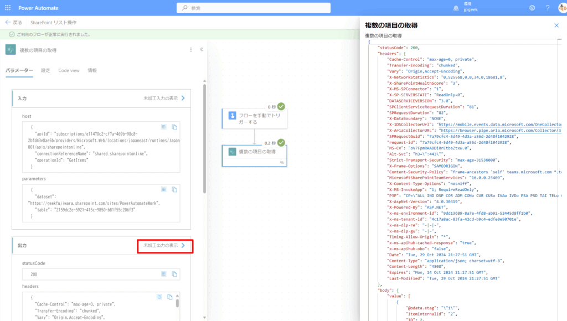
Task: Expand the parameters value view icon
Action: 164,189
